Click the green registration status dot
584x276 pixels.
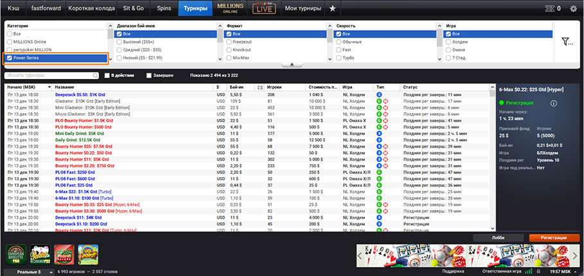tap(501, 103)
